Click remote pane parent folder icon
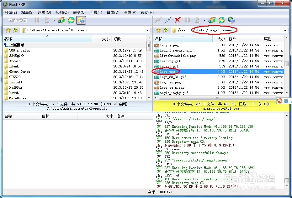Image resolution: width=292 pixels, height=198 pixels. click(165, 30)
